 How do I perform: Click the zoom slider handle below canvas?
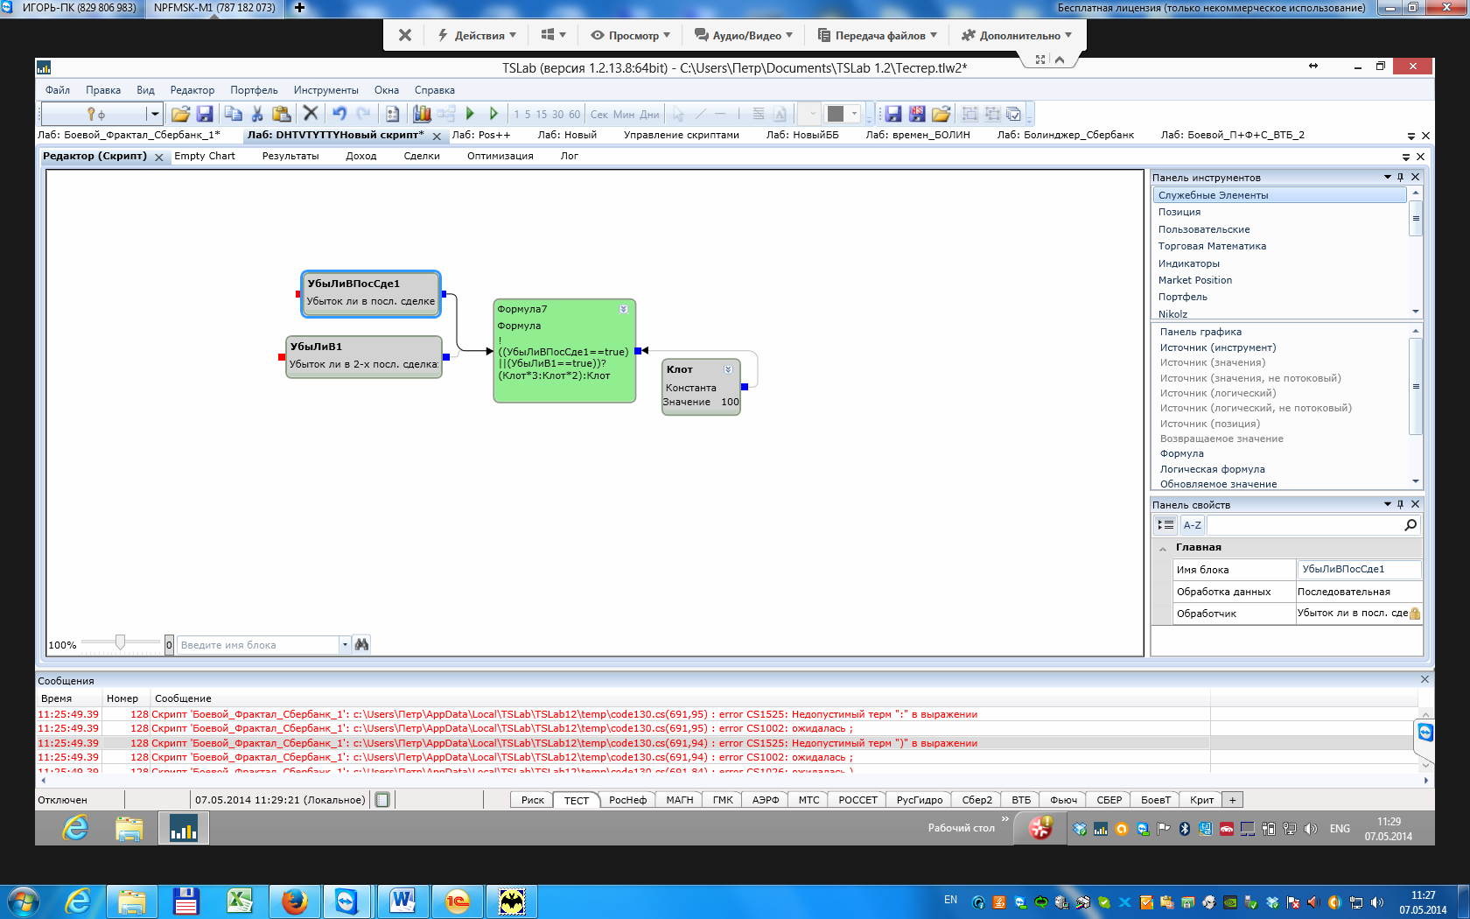(x=120, y=643)
